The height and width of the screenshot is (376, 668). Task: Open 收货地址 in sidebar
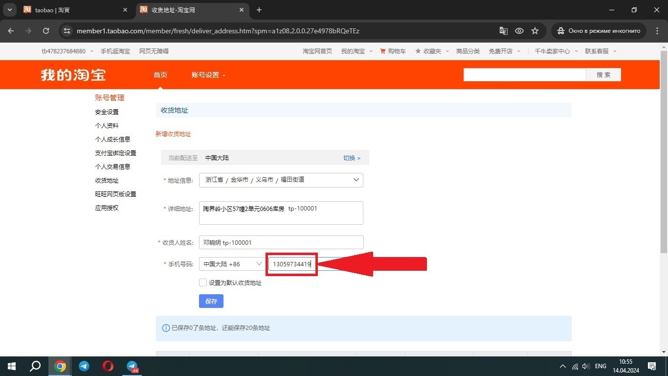(x=107, y=181)
